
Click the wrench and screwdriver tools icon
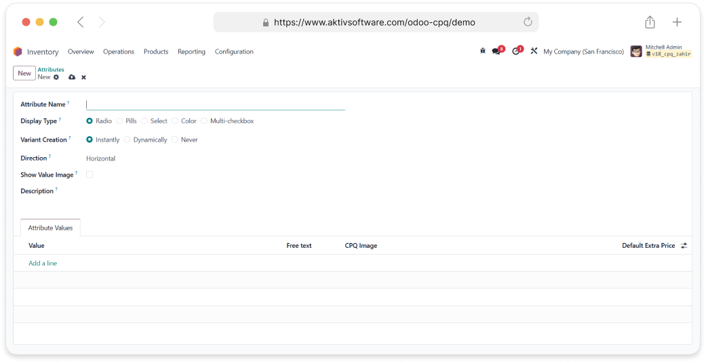[x=534, y=51]
